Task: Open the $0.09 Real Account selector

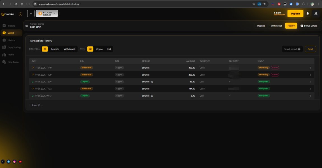Action: click(279, 13)
